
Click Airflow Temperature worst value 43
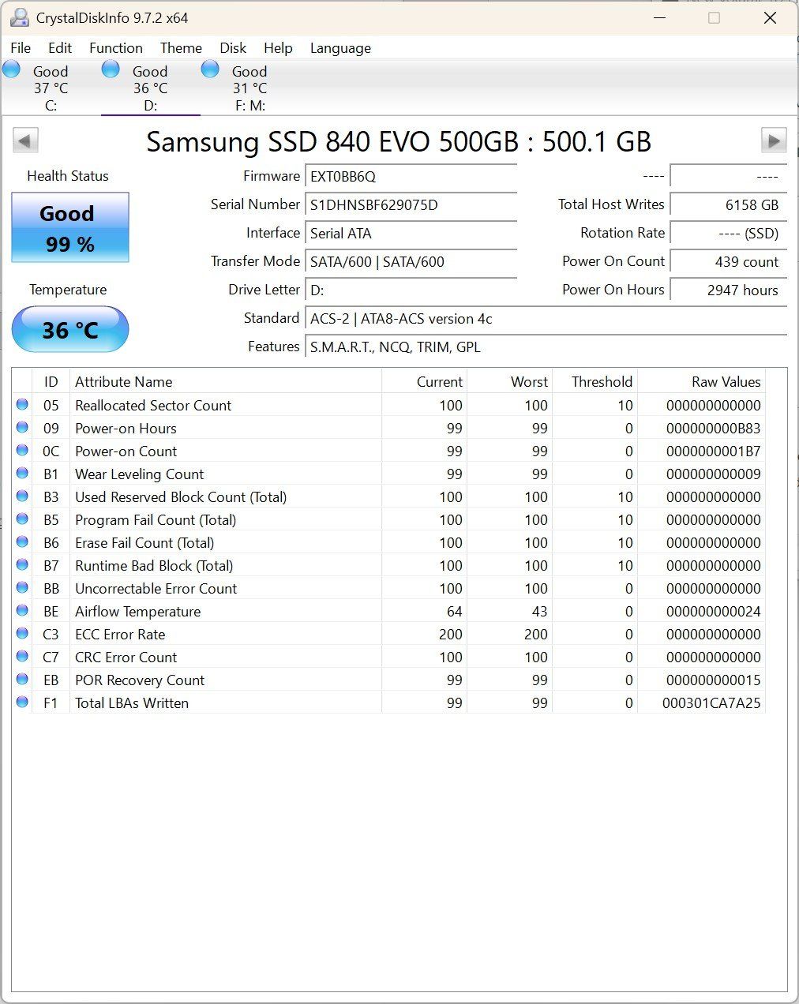pos(539,612)
